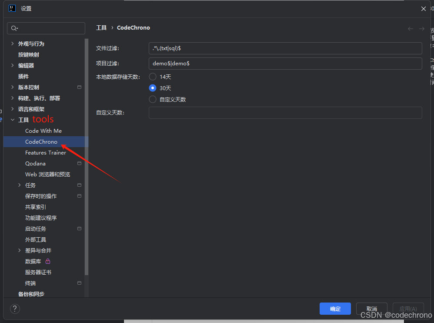Open help via question mark icon
Image resolution: width=434 pixels, height=323 pixels.
15,309
